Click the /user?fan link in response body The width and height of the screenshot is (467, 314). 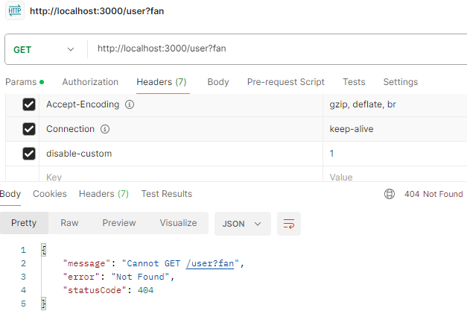(210, 263)
